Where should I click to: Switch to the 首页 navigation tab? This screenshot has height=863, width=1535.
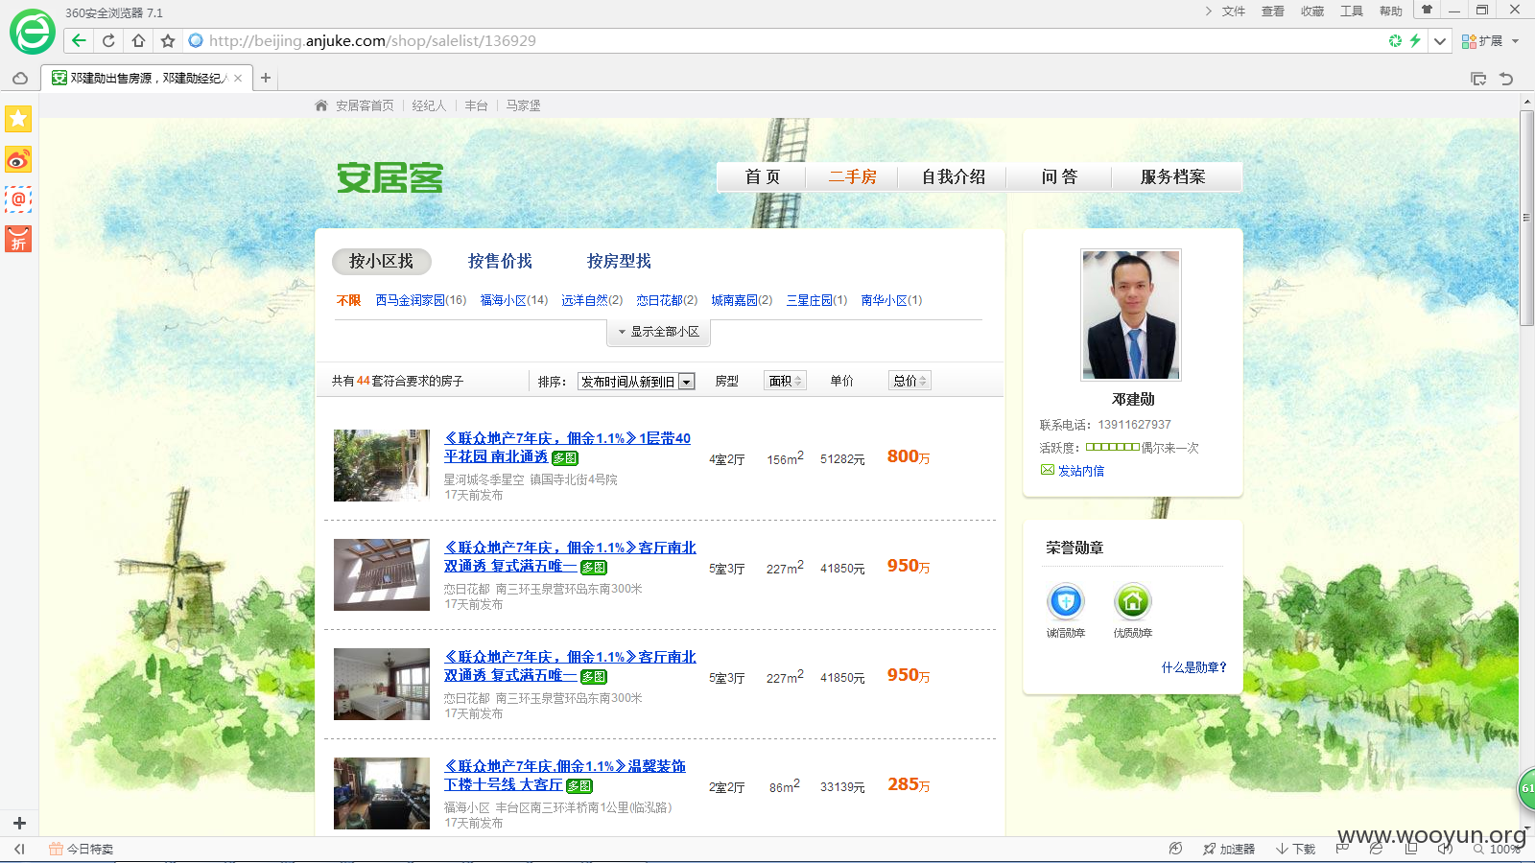[x=762, y=177]
